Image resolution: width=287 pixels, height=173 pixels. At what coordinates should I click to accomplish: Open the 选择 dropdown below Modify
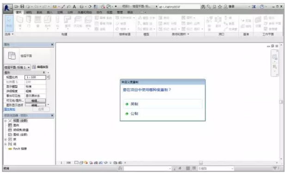(x=9, y=34)
